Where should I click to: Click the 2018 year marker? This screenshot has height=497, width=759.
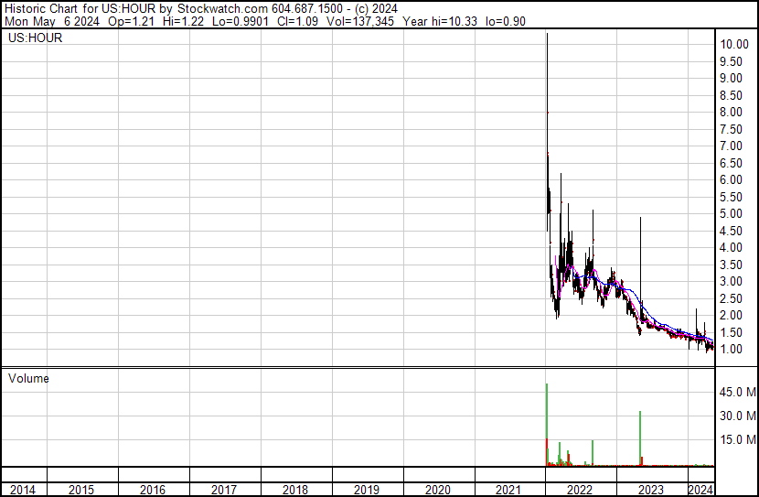tap(295, 490)
